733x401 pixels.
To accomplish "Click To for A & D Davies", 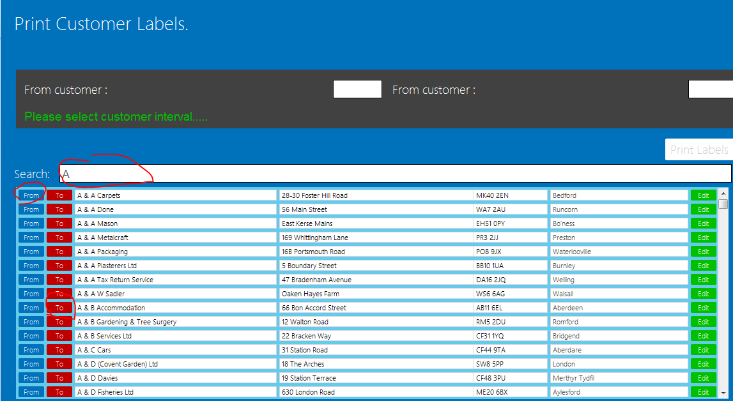I will pyautogui.click(x=59, y=377).
